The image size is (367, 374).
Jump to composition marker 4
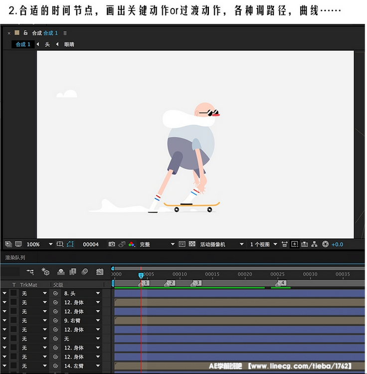(281, 283)
